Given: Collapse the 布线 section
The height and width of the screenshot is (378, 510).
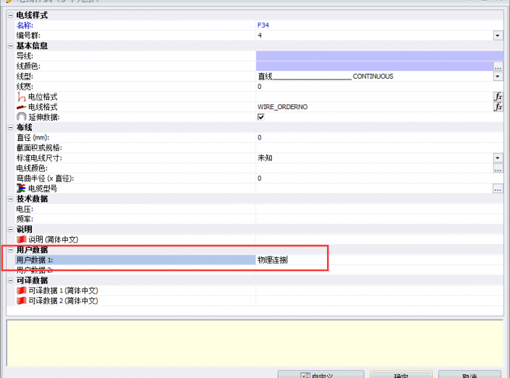Looking at the screenshot, I should pos(10,127).
